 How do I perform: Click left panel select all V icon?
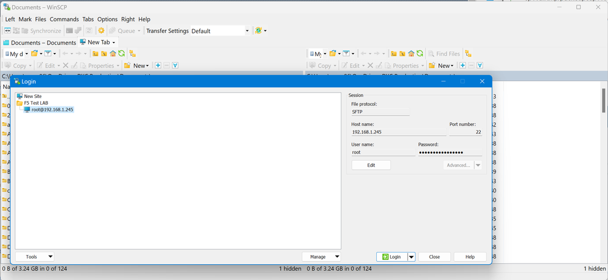(175, 66)
